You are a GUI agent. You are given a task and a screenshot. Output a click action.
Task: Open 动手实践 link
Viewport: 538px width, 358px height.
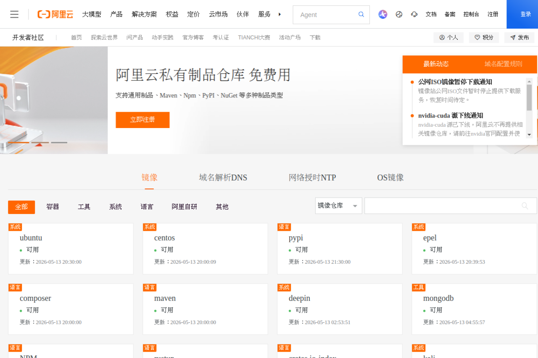pyautogui.click(x=163, y=37)
